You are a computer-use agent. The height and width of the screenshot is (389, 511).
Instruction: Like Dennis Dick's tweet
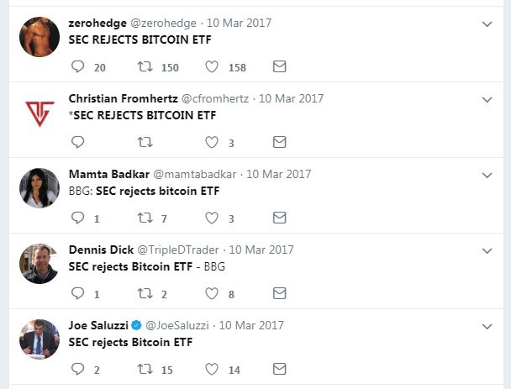click(x=213, y=293)
